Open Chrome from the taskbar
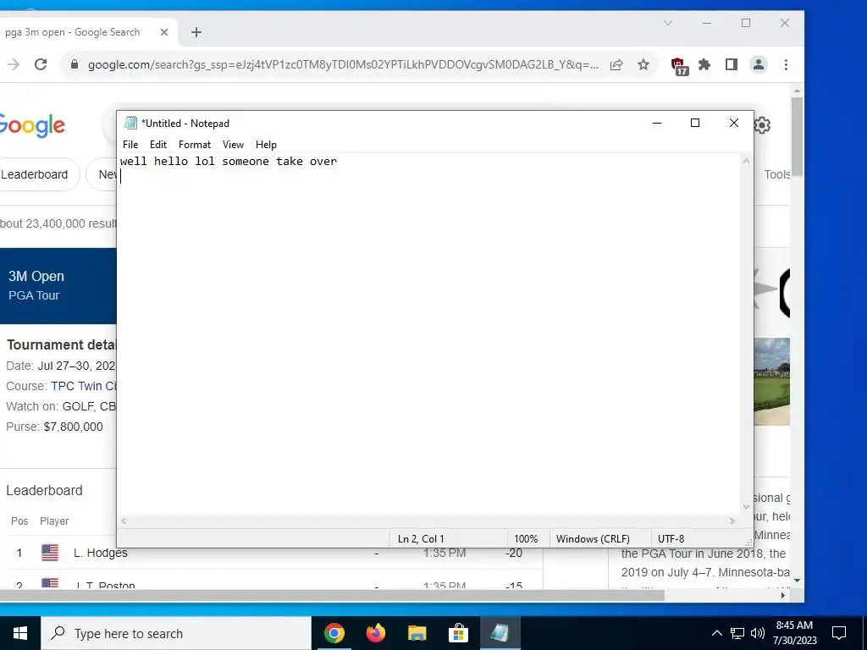This screenshot has width=867, height=650. 334,633
